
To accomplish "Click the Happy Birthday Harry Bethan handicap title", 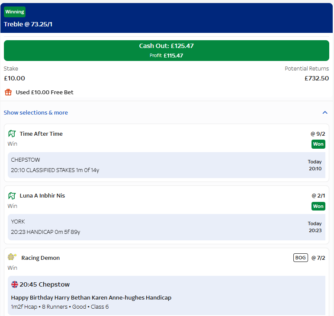I will [91, 297].
